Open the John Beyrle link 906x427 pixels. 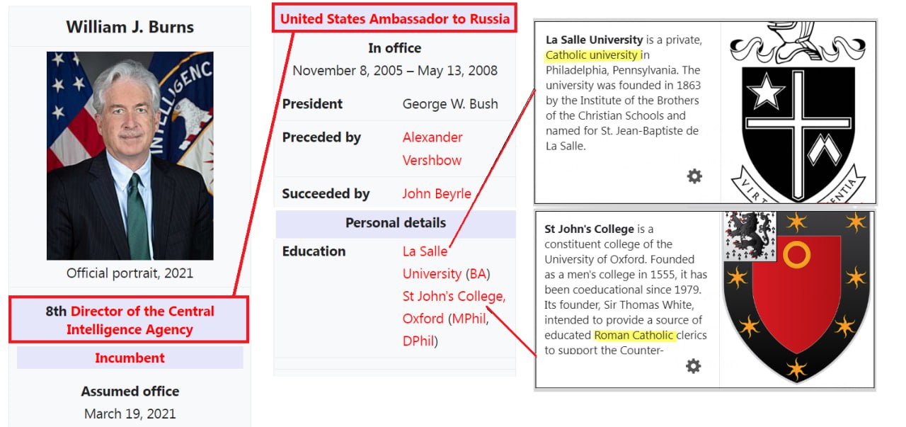click(437, 194)
